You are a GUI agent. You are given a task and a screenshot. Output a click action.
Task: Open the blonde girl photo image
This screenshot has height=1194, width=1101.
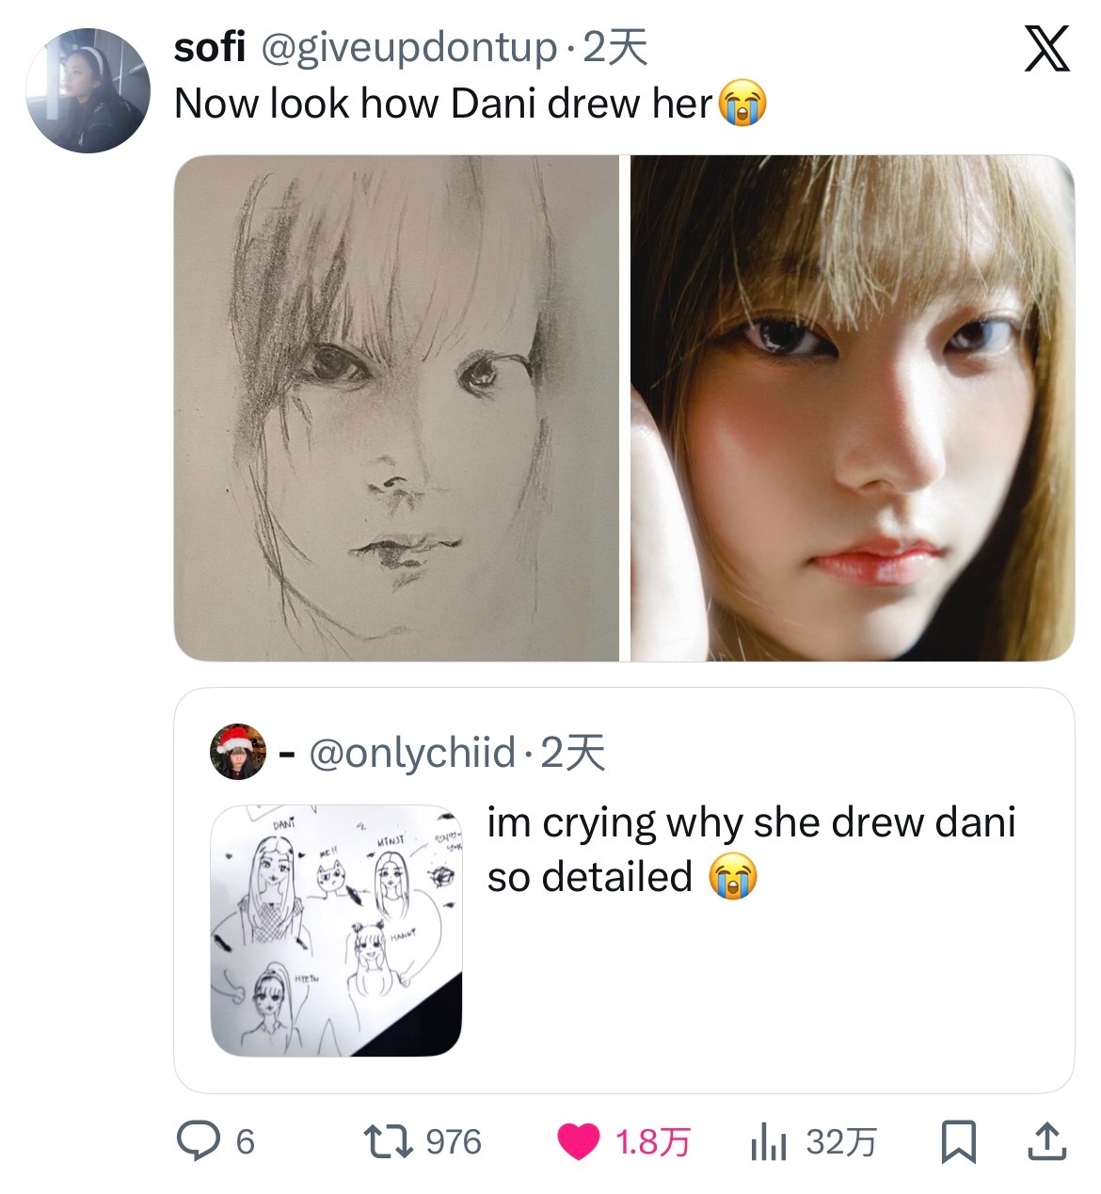pyautogui.click(x=852, y=407)
